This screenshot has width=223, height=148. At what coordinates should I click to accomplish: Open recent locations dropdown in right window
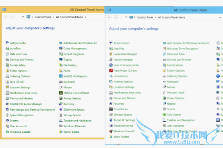pos(121,17)
